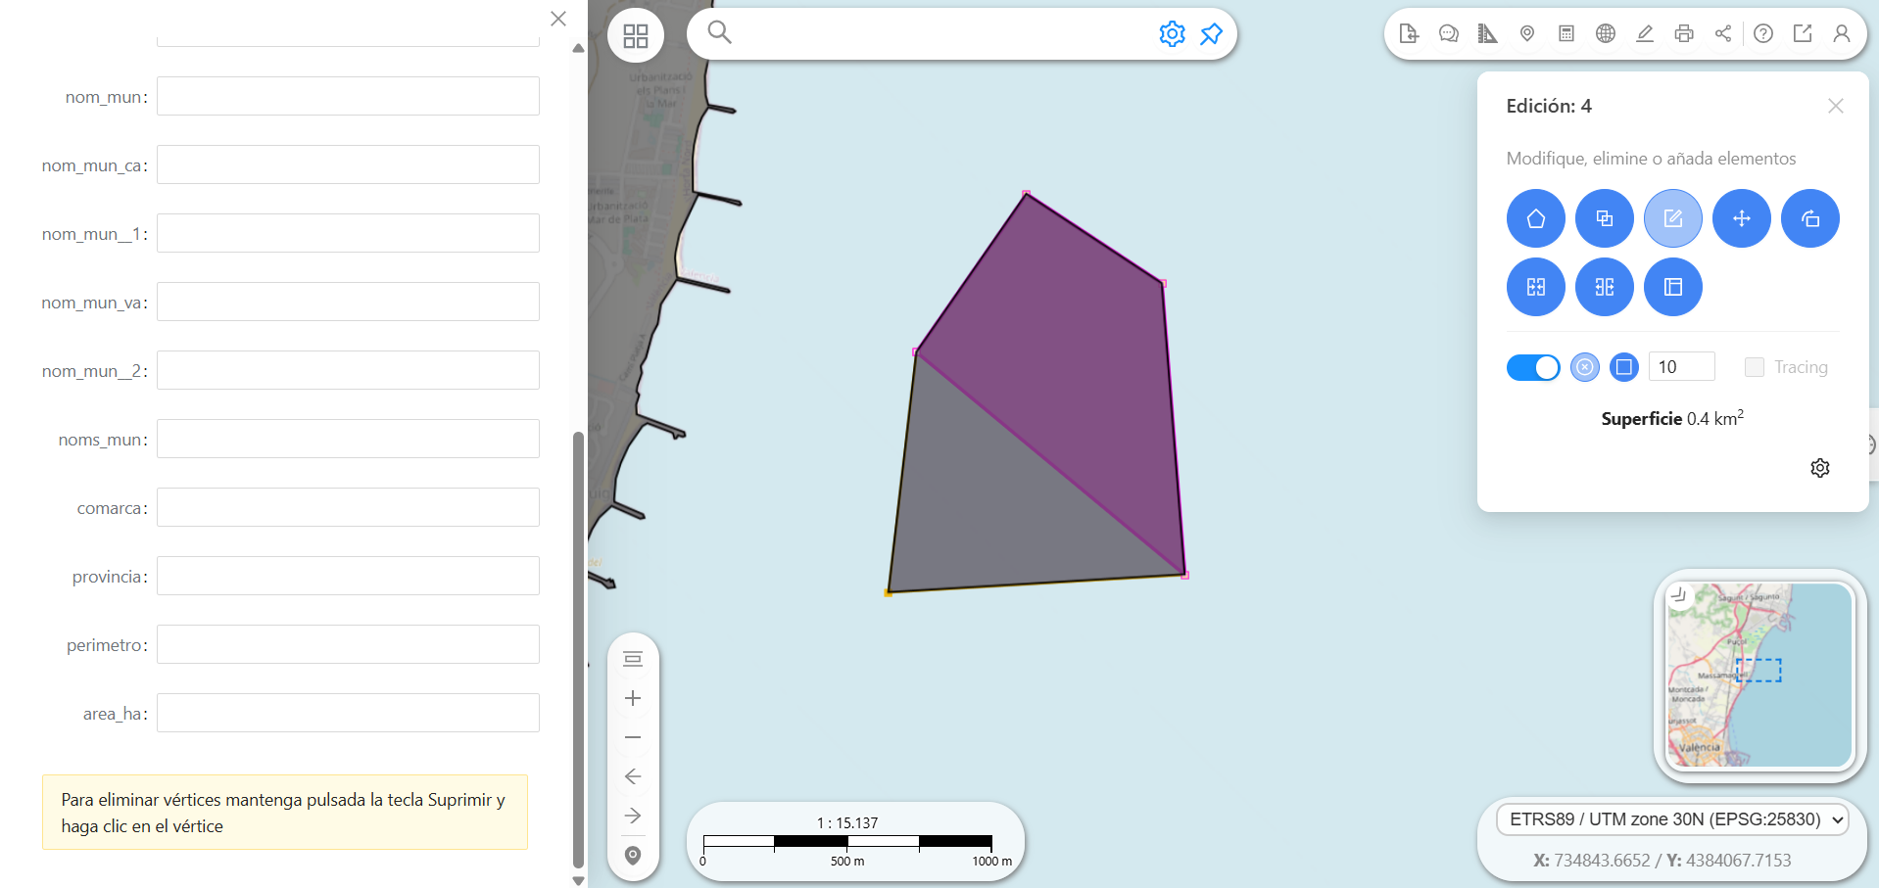This screenshot has height=888, width=1879.
Task: Click the zoom in plus button
Action: (x=633, y=698)
